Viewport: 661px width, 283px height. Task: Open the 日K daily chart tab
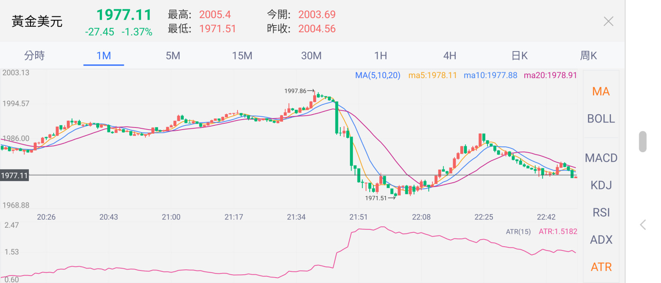point(519,56)
